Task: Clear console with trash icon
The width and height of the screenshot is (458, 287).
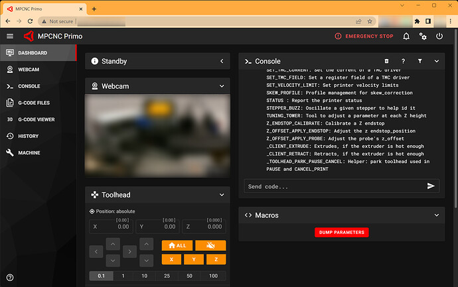Action: pos(386,61)
